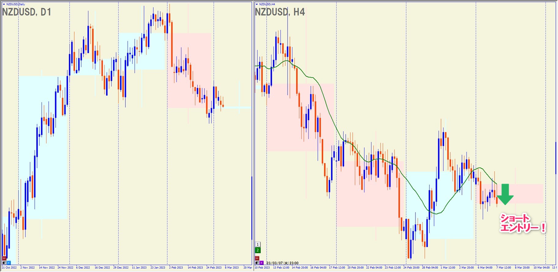Click blue square icon on D1 chart
This screenshot has width=558, height=272.
coord(9,263)
